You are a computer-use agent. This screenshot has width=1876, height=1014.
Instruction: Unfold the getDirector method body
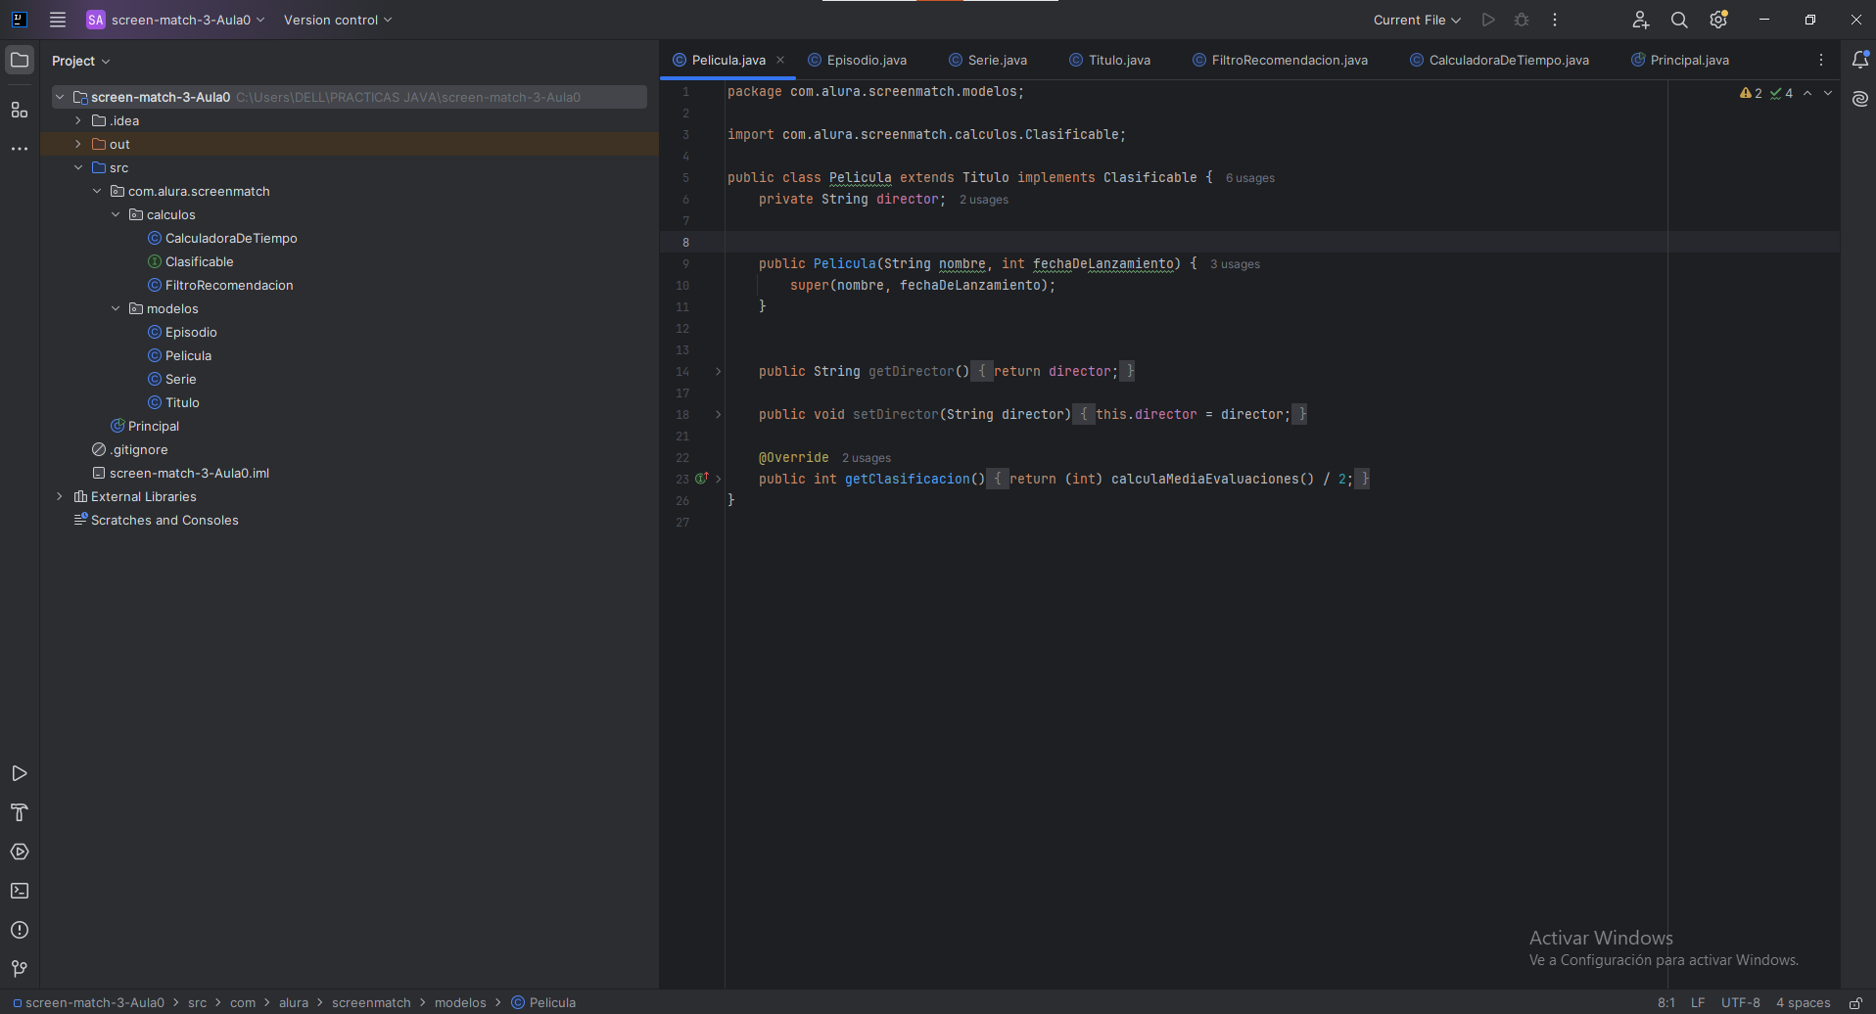[718, 371]
